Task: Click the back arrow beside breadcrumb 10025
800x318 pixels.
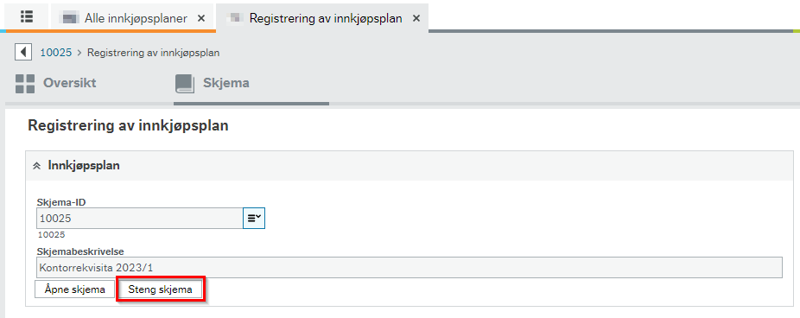Action: click(x=23, y=52)
